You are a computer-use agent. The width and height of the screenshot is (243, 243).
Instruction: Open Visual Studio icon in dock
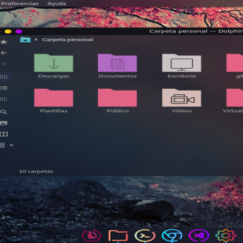tap(199, 236)
